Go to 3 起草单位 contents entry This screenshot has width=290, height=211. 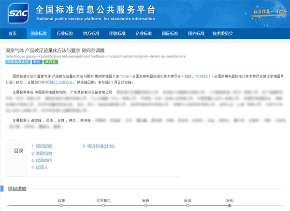pyautogui.click(x=42, y=160)
